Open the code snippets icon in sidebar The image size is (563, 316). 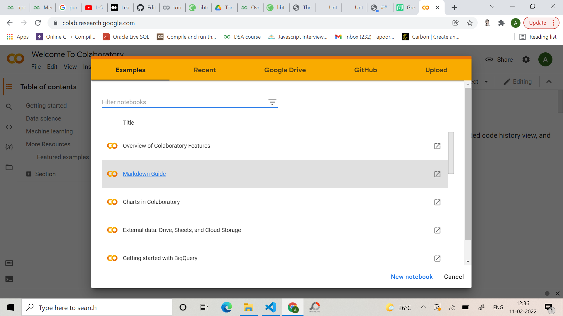[9, 127]
